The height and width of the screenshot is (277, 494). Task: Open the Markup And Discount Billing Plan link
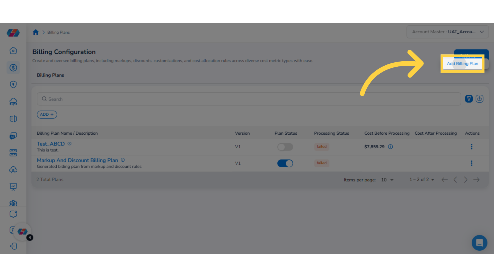tap(77, 160)
